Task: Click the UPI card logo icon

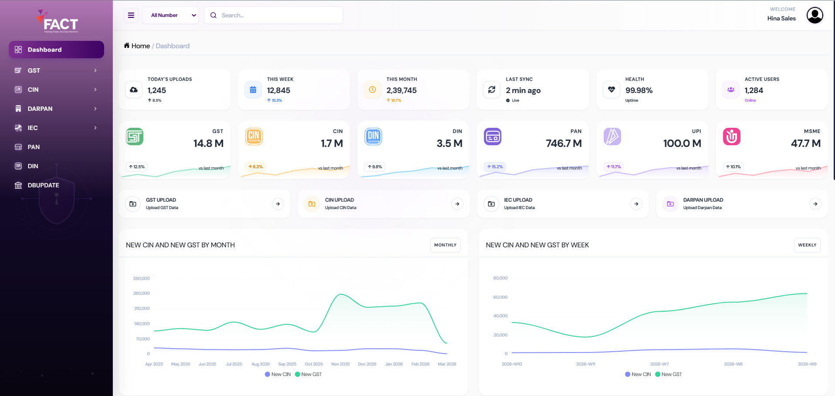Action: 612,136
